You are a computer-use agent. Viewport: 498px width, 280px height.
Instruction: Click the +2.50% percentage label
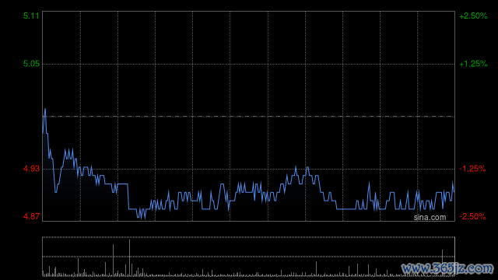click(473, 16)
